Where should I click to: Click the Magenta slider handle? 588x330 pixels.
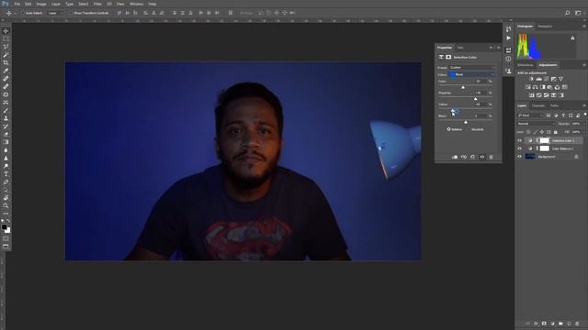click(476, 99)
